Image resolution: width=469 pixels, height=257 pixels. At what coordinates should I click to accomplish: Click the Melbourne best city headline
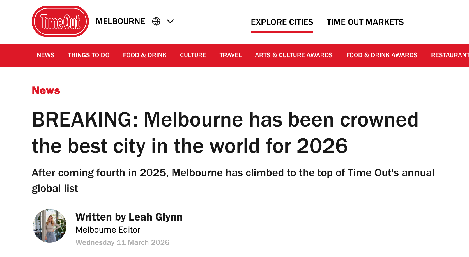pyautogui.click(x=224, y=133)
